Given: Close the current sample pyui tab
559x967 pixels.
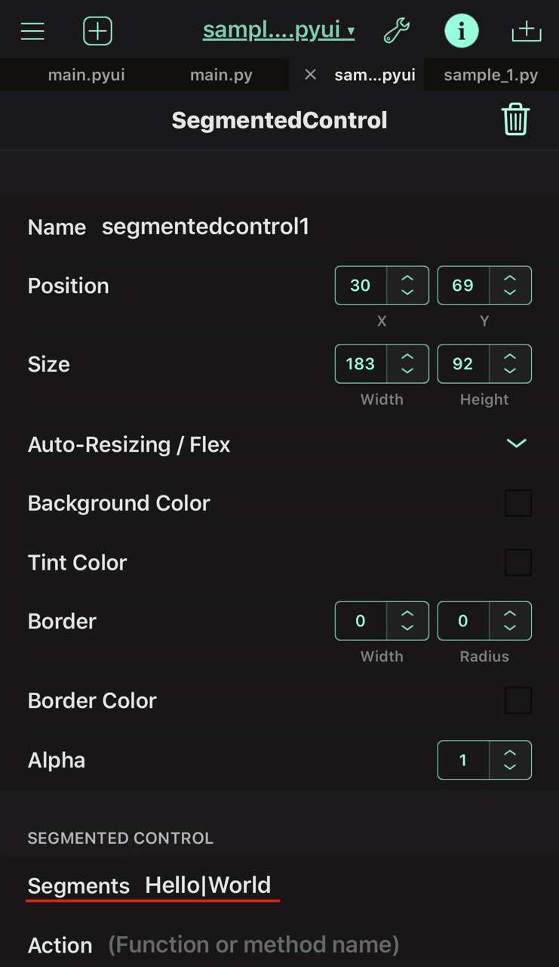Looking at the screenshot, I should (310, 75).
